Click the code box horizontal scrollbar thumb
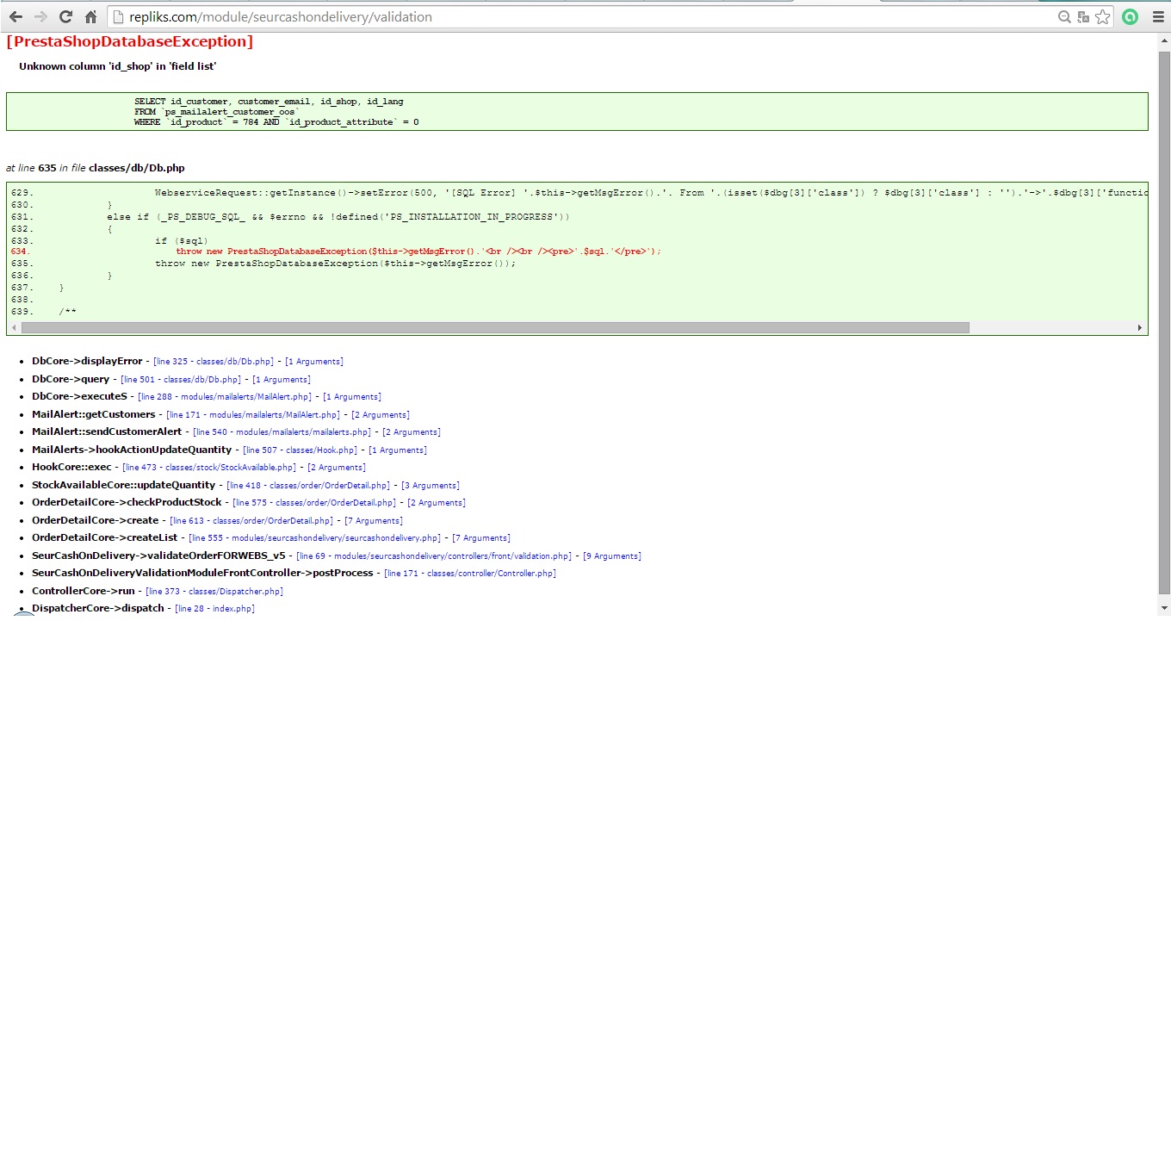The height and width of the screenshot is (1167, 1171). [x=495, y=328]
